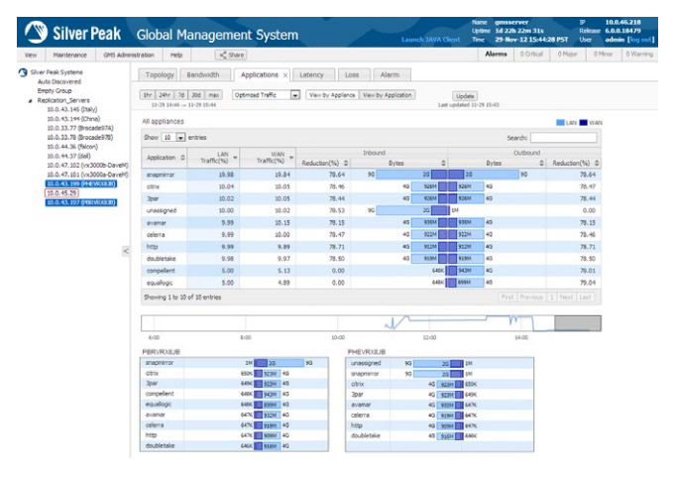Click Silver Peak Systems tree root icon
This screenshot has width=676, height=477.
(23, 72)
